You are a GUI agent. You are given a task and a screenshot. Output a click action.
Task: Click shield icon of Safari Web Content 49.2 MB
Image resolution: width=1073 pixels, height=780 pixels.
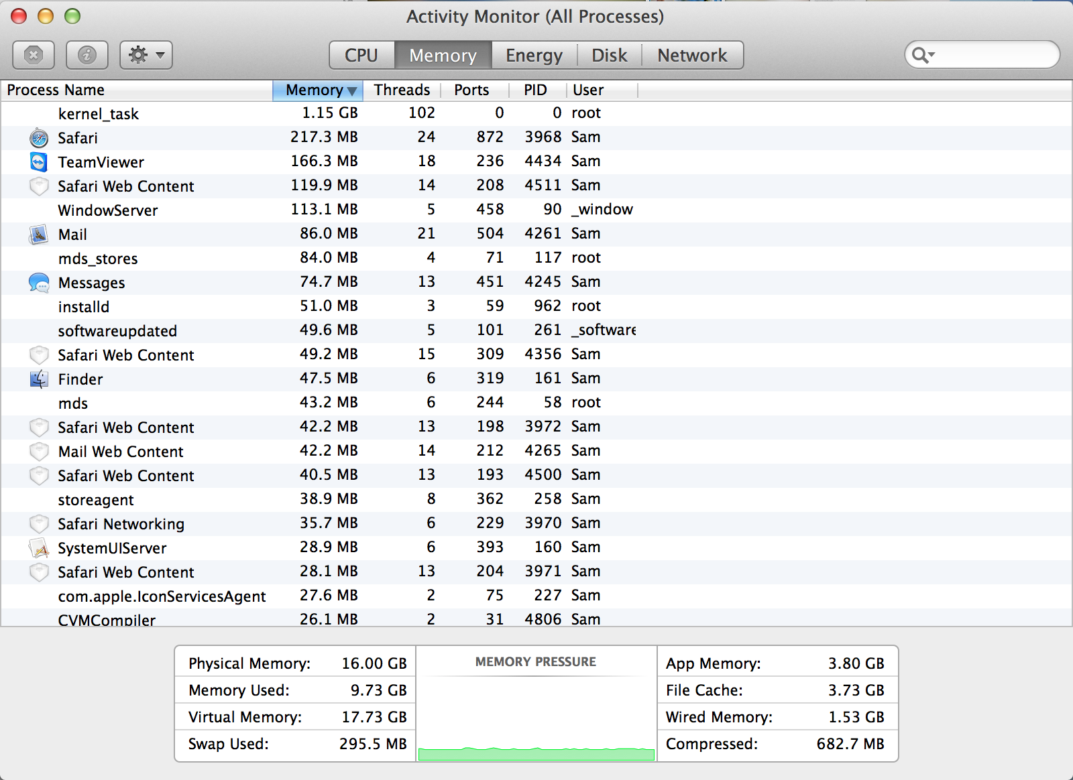point(39,355)
